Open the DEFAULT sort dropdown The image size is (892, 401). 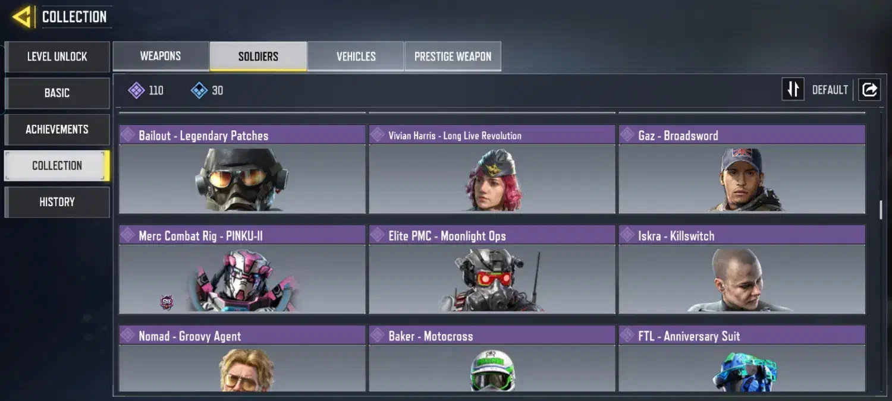coord(830,90)
